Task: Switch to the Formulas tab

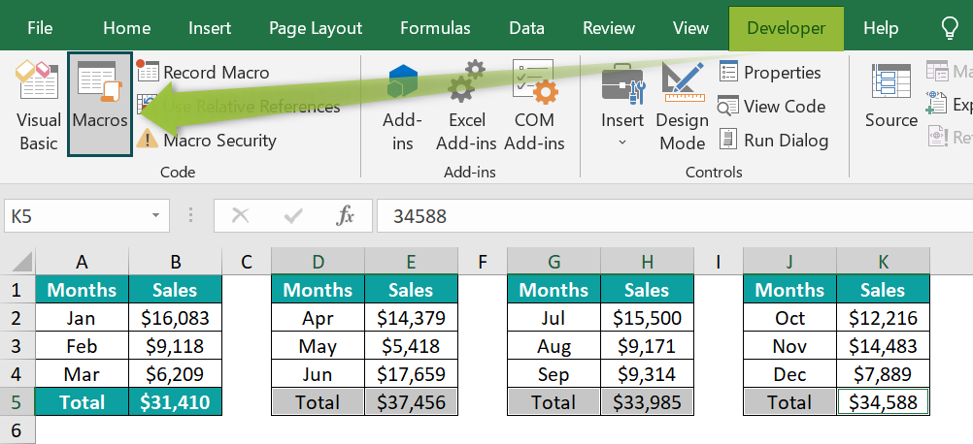Action: coord(435,28)
